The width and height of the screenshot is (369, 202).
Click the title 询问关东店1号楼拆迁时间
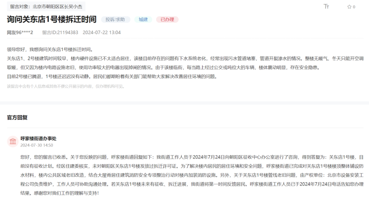click(52, 19)
